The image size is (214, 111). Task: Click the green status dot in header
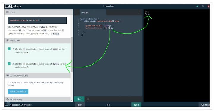click(197, 6)
